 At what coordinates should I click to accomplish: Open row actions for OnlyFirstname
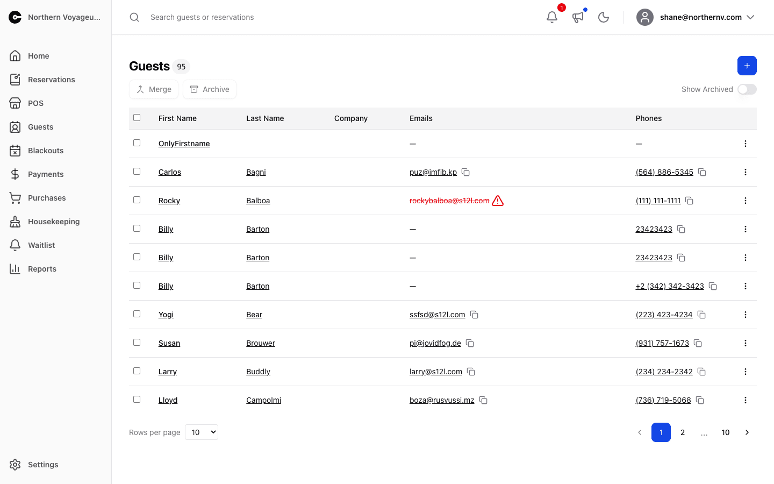[745, 144]
